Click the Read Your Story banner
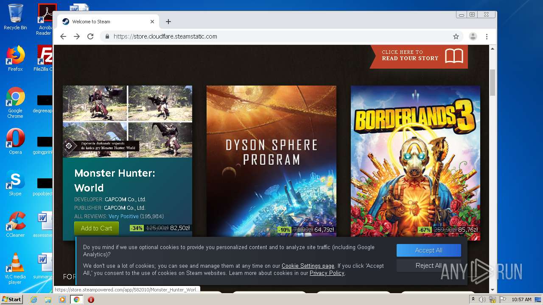This screenshot has height=305, width=543. coord(419,56)
